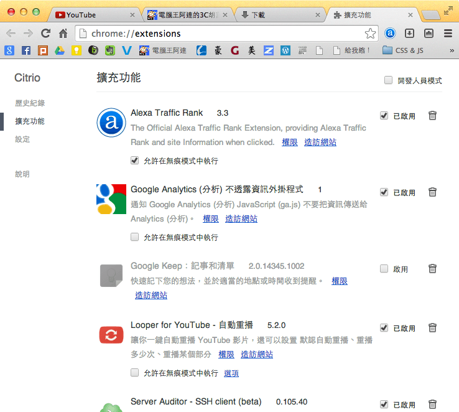View 權限 for Google Keep
Image resolution: width=459 pixels, height=412 pixels.
[x=340, y=281]
